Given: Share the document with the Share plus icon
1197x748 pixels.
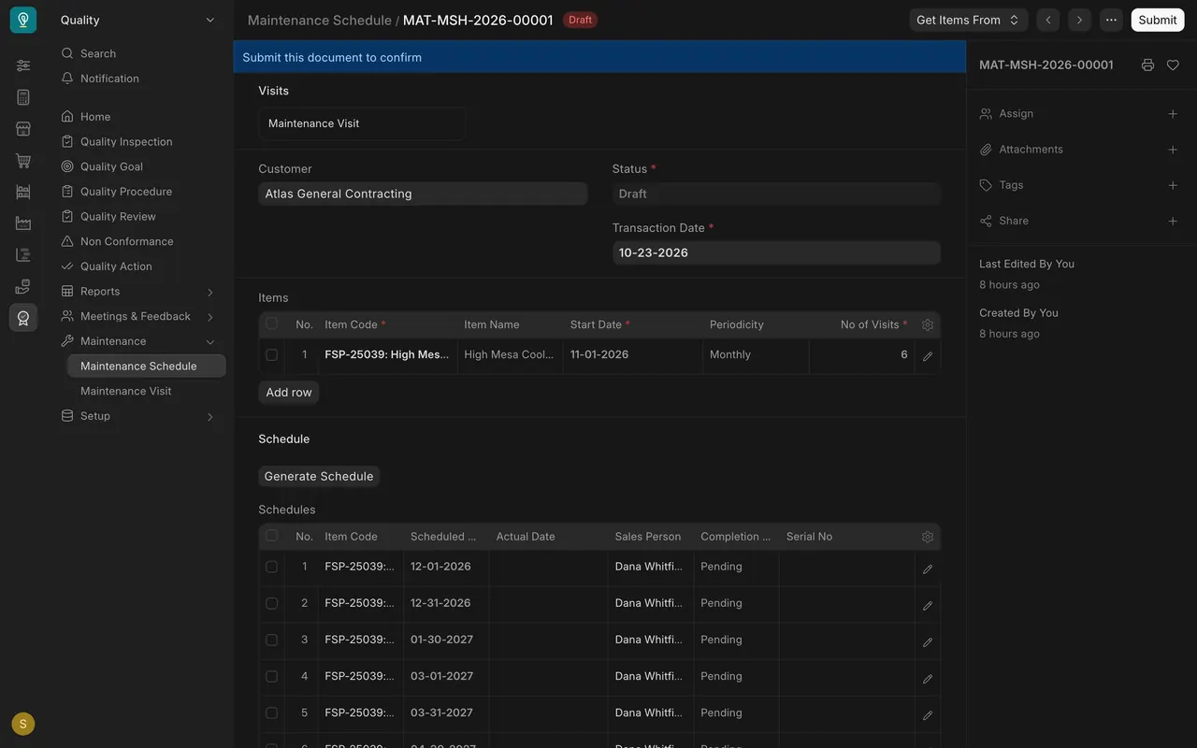Looking at the screenshot, I should (1173, 221).
